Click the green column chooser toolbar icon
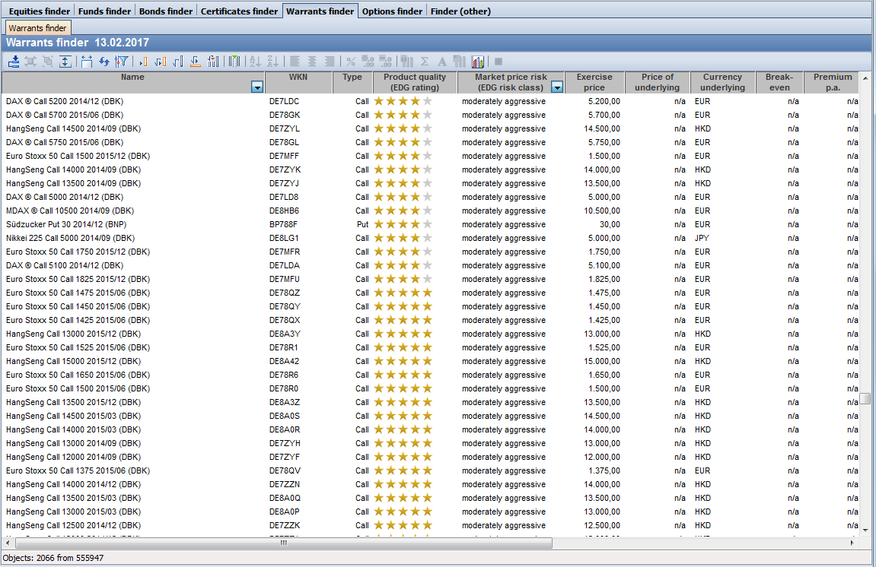 click(234, 62)
